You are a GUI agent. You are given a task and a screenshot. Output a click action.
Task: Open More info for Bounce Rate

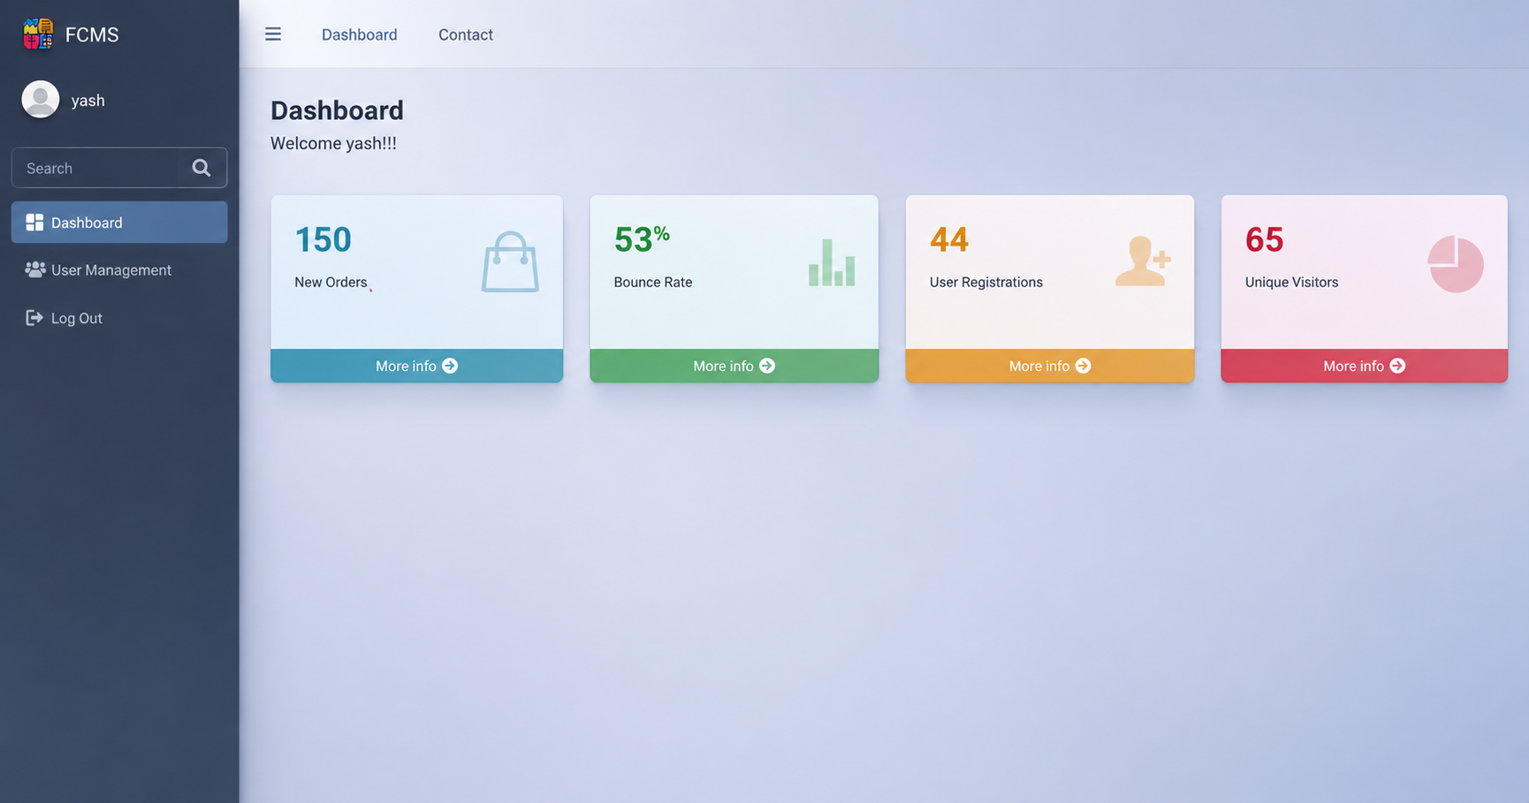734,366
